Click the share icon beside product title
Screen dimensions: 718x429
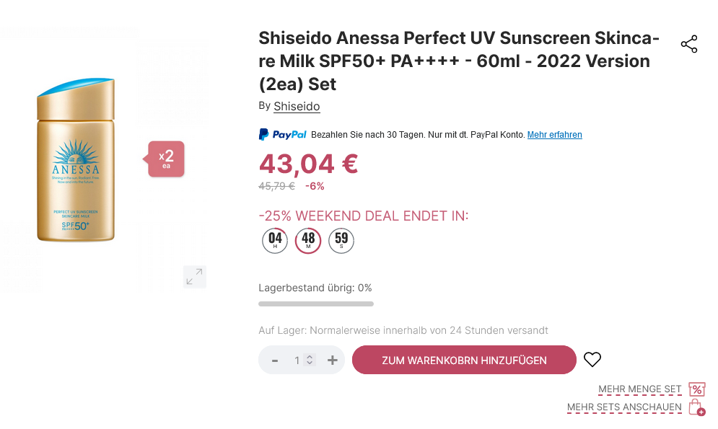point(689,44)
